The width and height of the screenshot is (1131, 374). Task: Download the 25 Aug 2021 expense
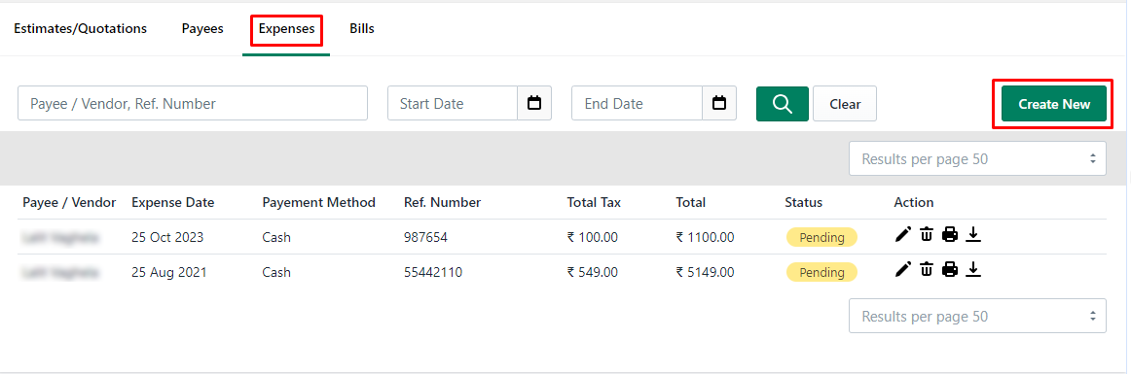(x=973, y=270)
